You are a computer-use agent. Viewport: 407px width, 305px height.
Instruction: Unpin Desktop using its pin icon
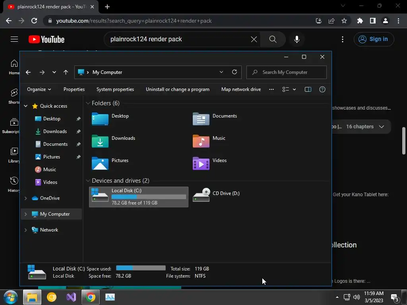[x=78, y=119]
